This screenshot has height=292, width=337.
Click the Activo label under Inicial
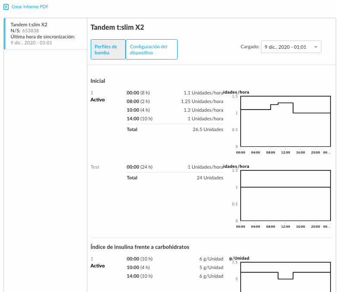[98, 100]
